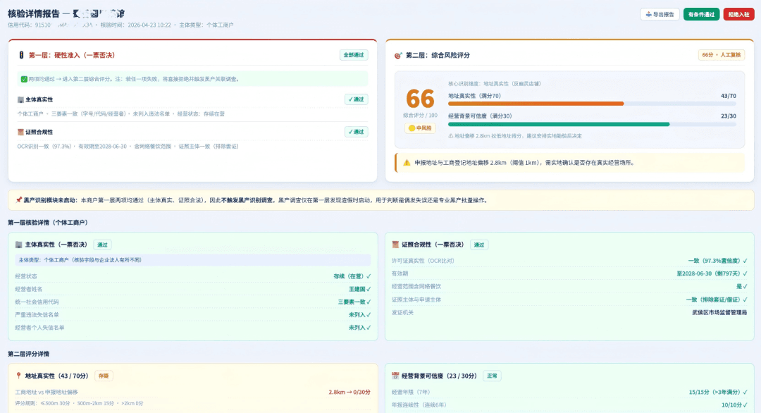This screenshot has height=413, width=761.
Task: Click 许可证真实性（OCR比对）row label
Action: tap(423, 261)
